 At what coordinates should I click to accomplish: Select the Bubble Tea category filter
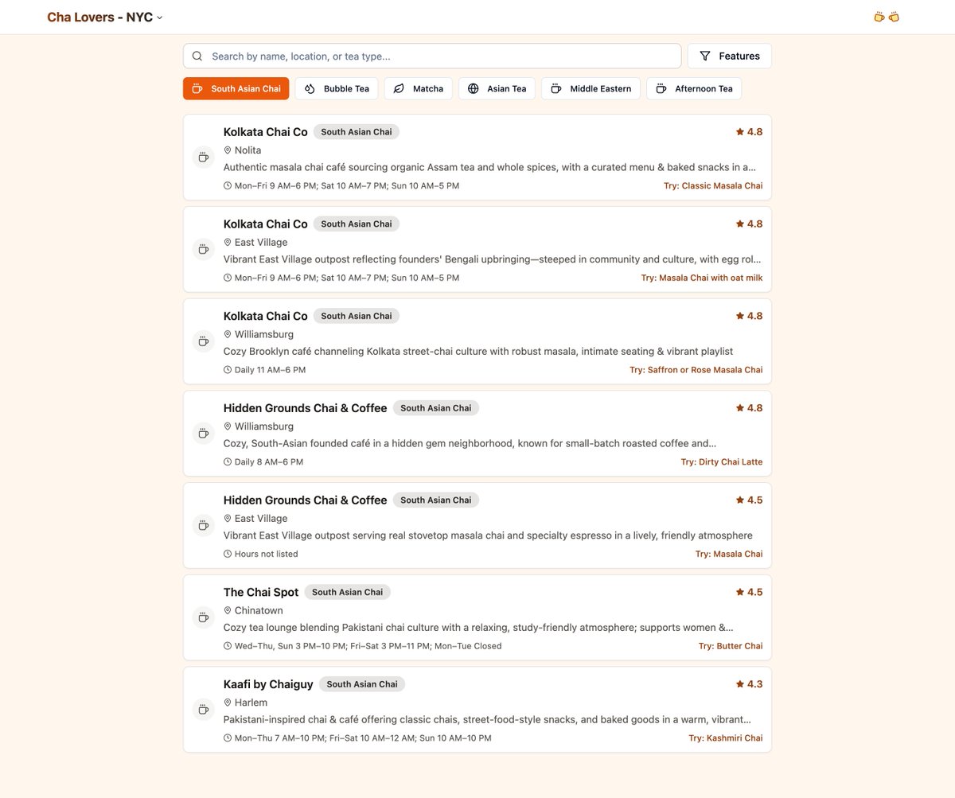pyautogui.click(x=337, y=88)
